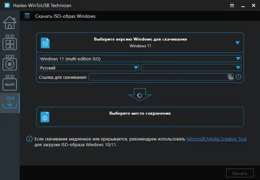The image size is (260, 180).
Task: Open the title bar dropdown menu button
Action: coord(232,5)
